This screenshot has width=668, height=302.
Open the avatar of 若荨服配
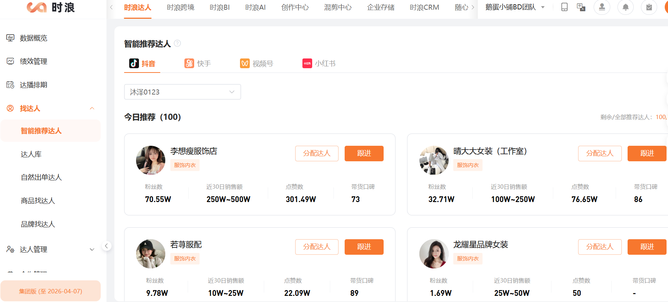pos(150,254)
